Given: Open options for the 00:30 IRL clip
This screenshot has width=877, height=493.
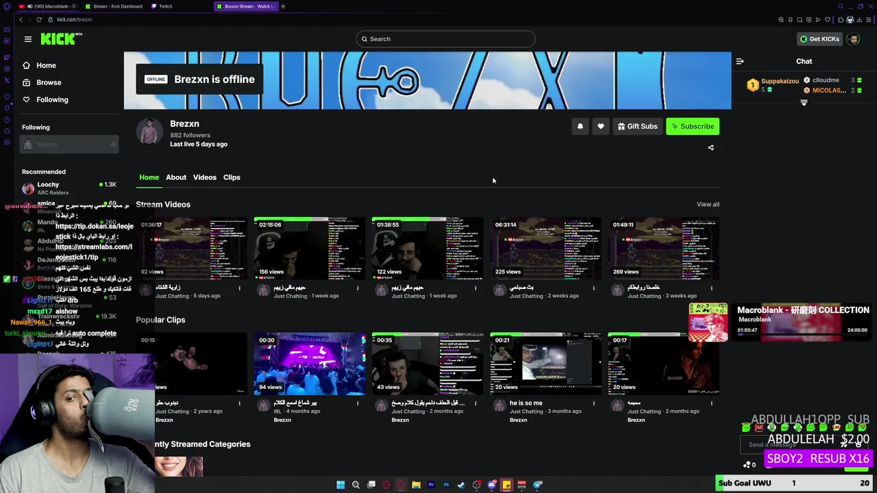Looking at the screenshot, I should pos(358,403).
